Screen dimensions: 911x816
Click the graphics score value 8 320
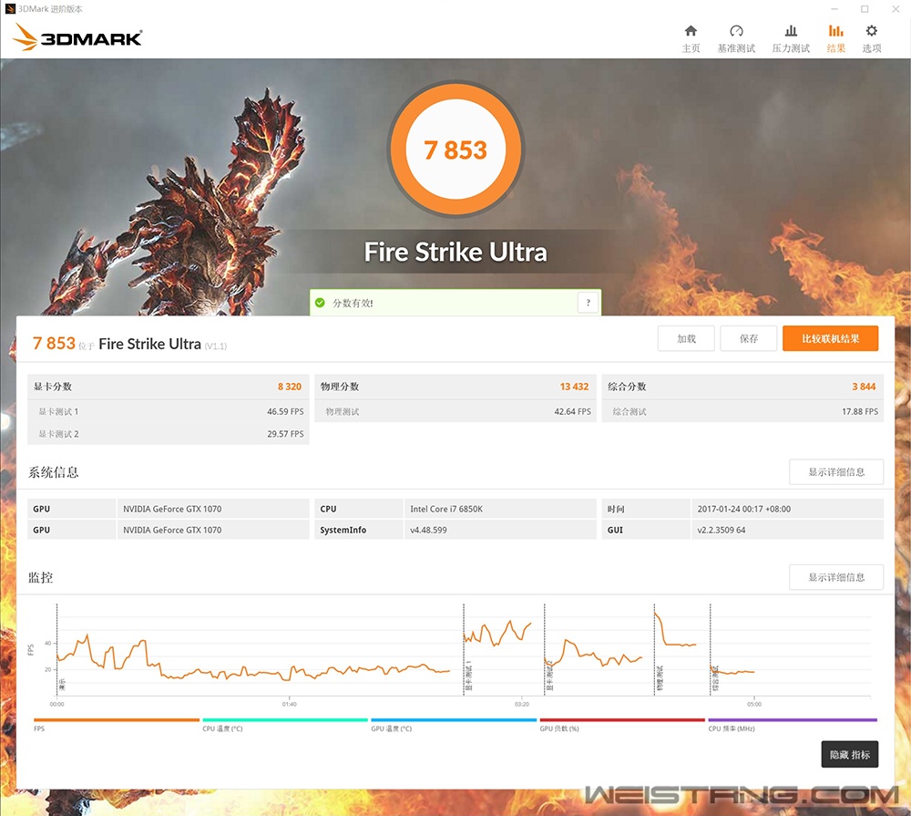290,387
